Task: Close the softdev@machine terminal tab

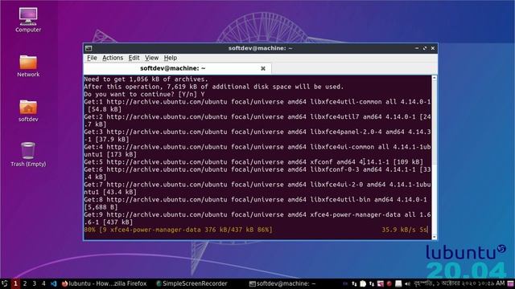Action: coord(263,68)
